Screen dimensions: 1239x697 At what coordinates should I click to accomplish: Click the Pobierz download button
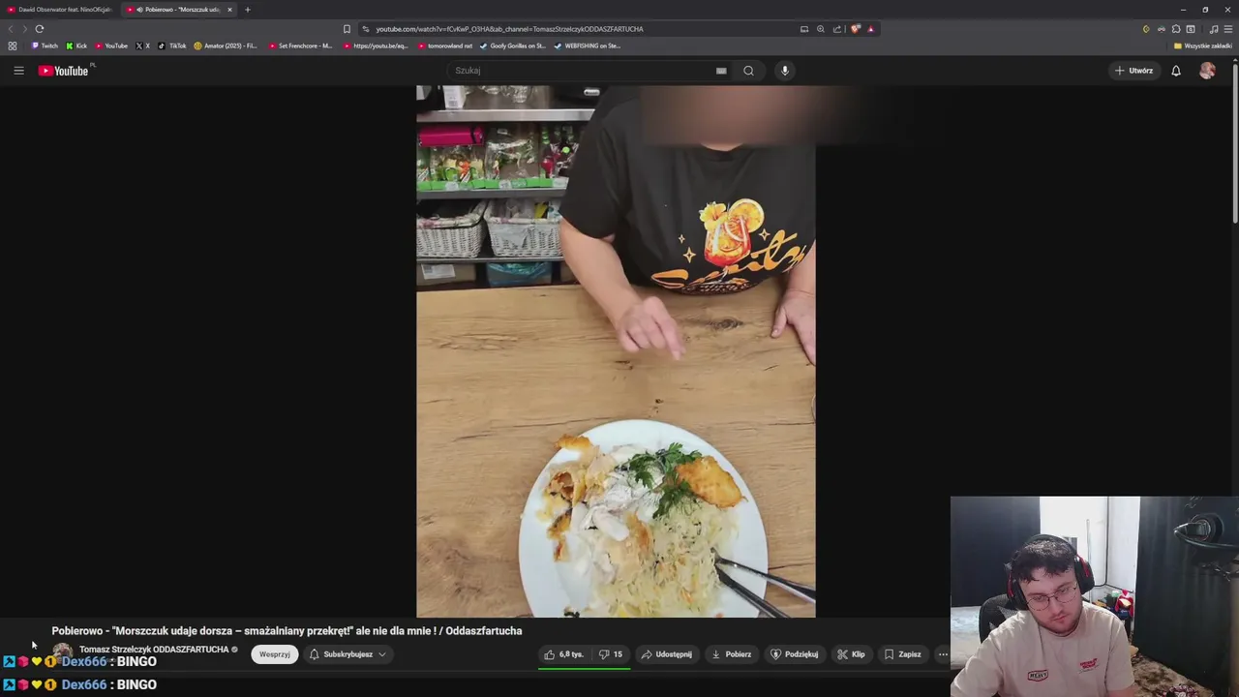tap(732, 654)
